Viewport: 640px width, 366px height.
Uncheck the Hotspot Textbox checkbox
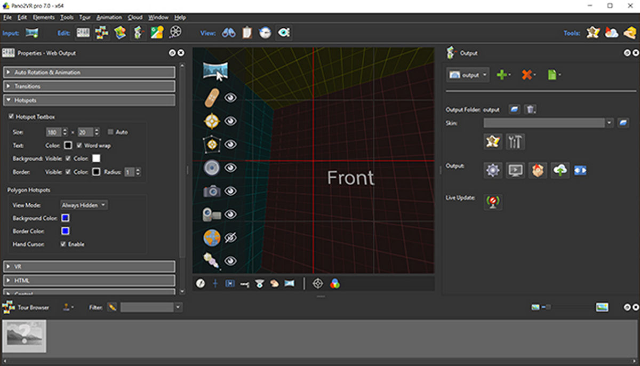(12, 117)
